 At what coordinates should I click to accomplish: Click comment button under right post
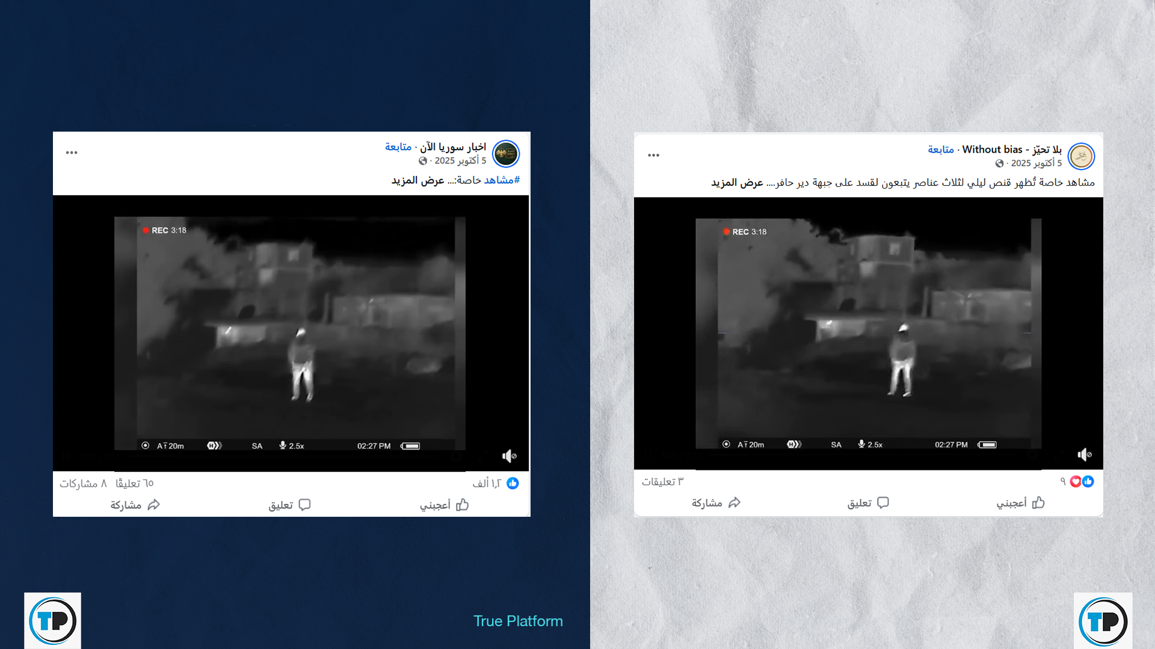click(868, 503)
